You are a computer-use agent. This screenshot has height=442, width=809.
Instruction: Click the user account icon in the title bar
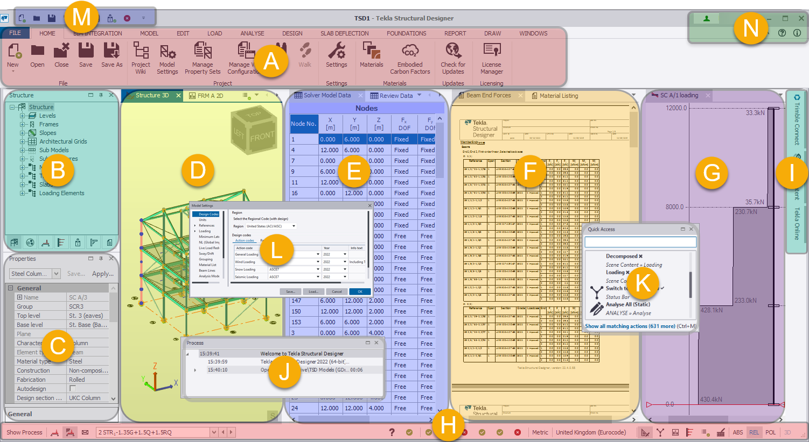[x=707, y=18]
